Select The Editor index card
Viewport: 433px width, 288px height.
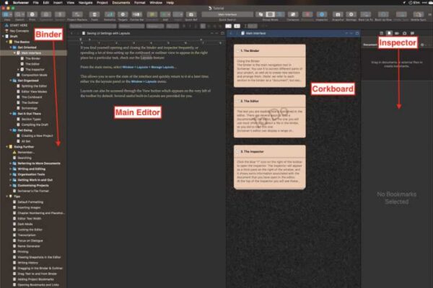(269, 116)
